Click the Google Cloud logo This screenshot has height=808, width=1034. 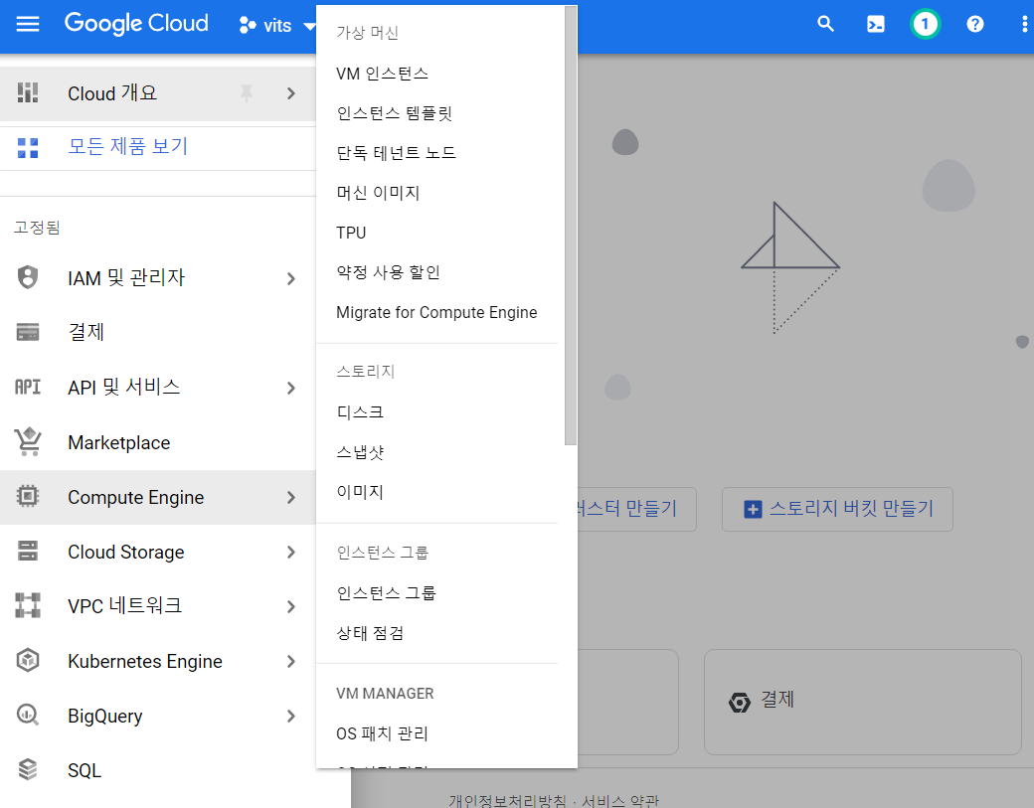tap(136, 24)
